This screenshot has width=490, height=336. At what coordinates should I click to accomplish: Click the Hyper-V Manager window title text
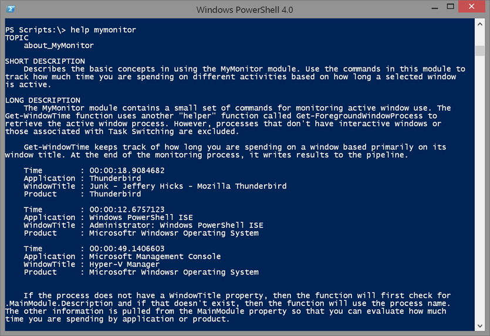[124, 264]
